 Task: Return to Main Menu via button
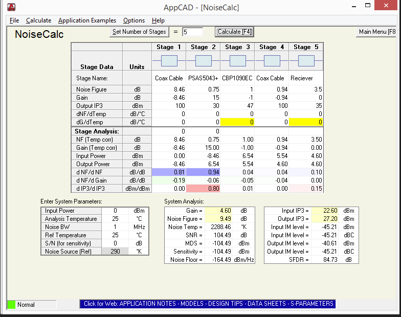[x=377, y=32]
